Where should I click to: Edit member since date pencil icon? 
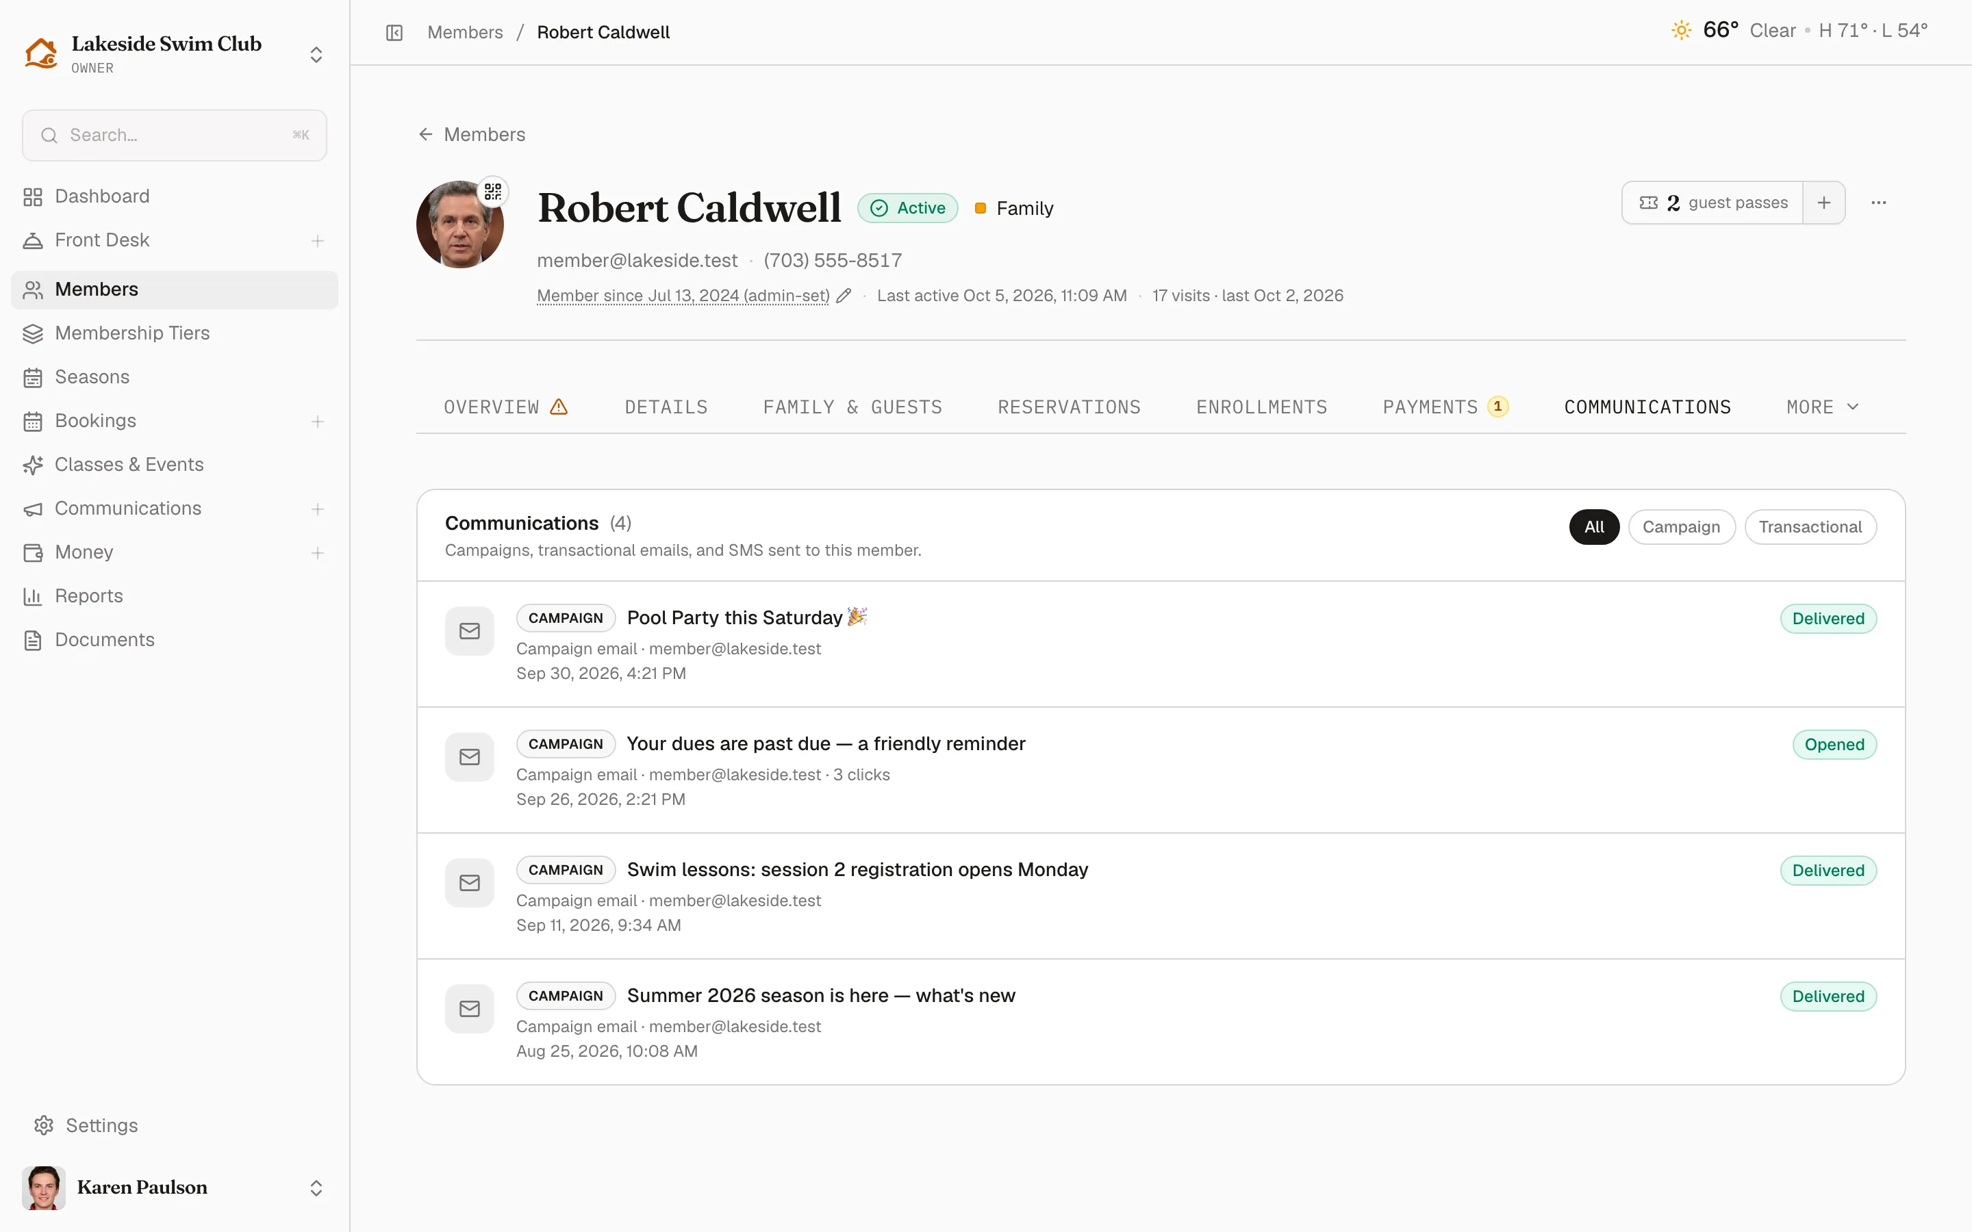(844, 296)
